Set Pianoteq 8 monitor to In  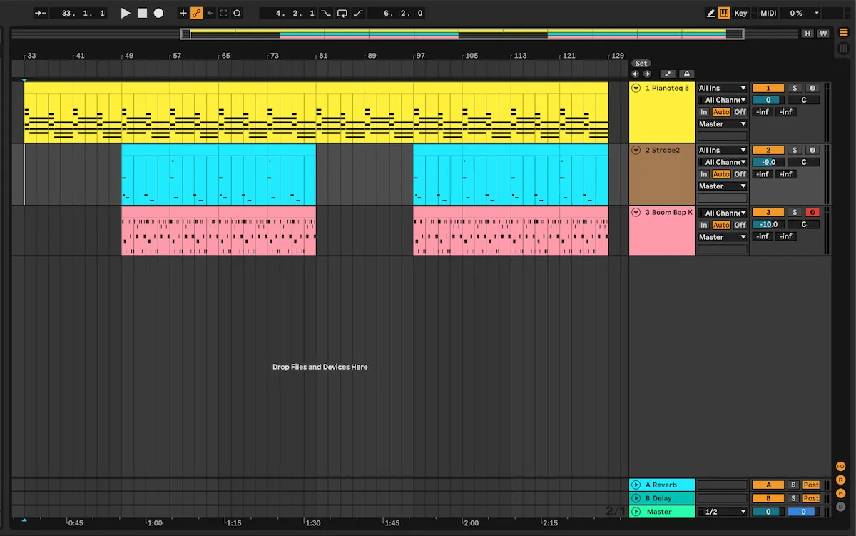tap(704, 112)
